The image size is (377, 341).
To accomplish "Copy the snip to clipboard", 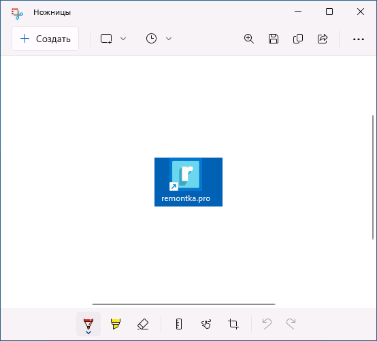I will pyautogui.click(x=298, y=39).
